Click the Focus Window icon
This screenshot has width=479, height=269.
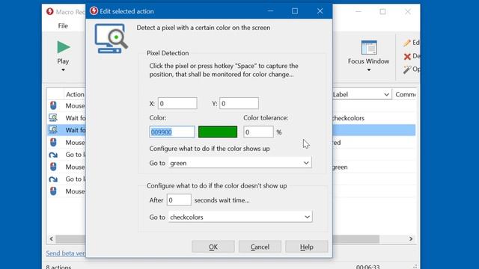pos(369,48)
